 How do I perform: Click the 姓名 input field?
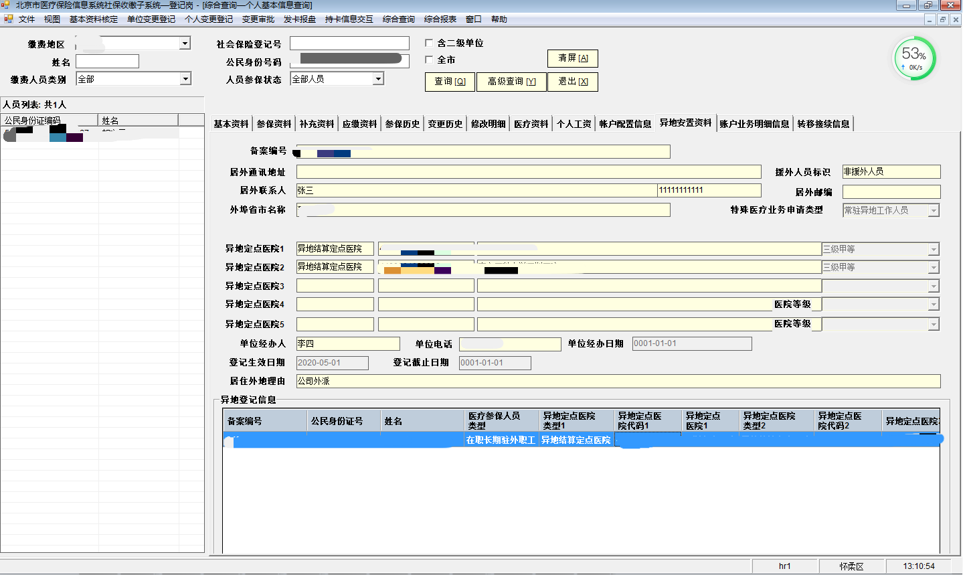[107, 62]
